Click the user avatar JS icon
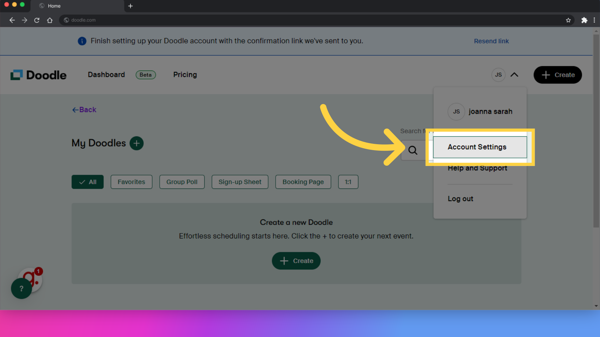600x337 pixels. point(499,75)
